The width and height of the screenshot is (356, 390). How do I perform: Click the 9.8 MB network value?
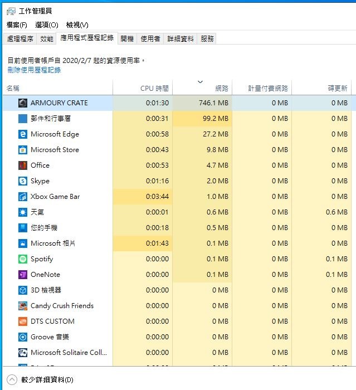[217, 150]
